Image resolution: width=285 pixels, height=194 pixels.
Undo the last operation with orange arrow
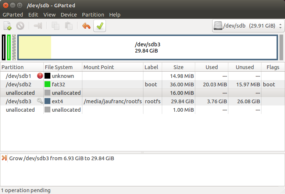click(86, 26)
